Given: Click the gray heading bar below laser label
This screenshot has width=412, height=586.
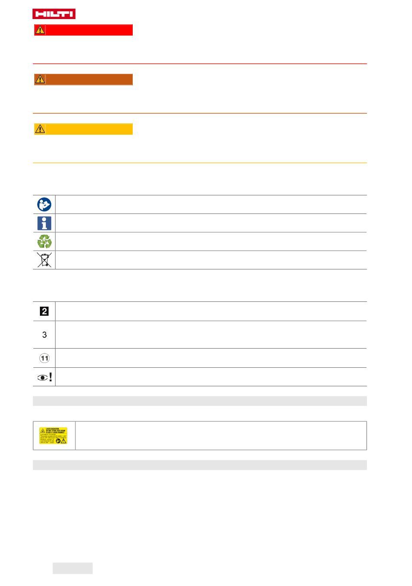Looking at the screenshot, I should pyautogui.click(x=200, y=465).
